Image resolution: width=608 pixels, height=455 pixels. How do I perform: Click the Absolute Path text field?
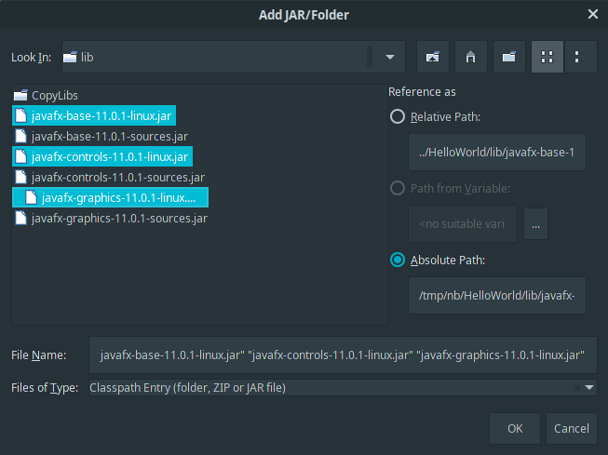tap(496, 296)
